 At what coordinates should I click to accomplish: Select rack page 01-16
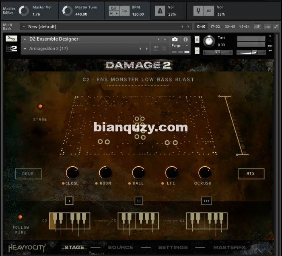[201, 27]
